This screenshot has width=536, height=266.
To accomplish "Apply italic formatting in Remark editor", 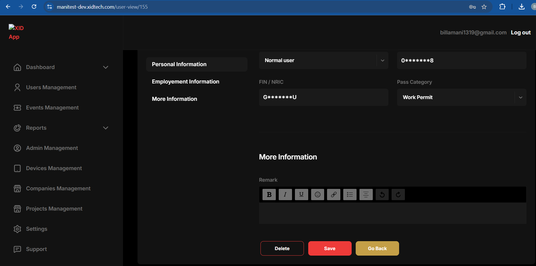I will pyautogui.click(x=285, y=194).
